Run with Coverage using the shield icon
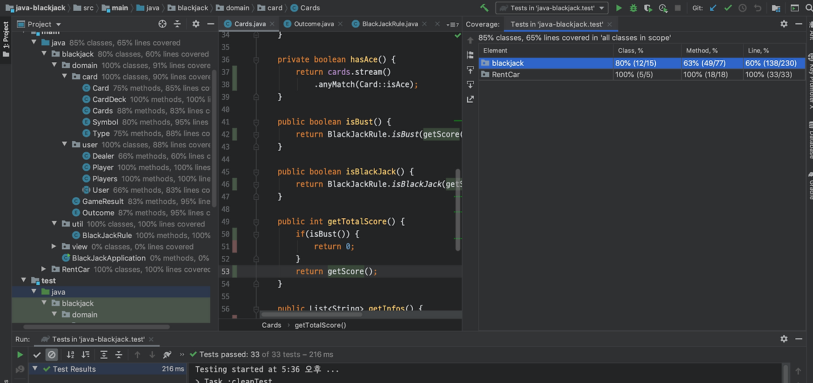Image resolution: width=813 pixels, height=383 pixels. pos(648,8)
